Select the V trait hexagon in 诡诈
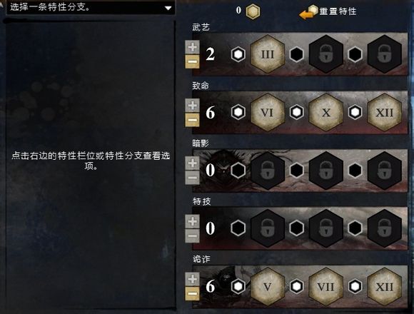414x314 pixels. 268,287
